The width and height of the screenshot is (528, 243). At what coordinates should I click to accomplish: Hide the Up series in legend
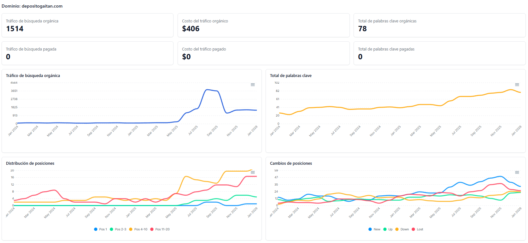click(388, 229)
